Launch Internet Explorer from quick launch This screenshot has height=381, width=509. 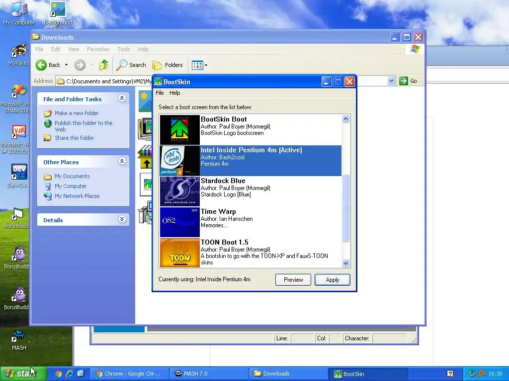(x=70, y=374)
